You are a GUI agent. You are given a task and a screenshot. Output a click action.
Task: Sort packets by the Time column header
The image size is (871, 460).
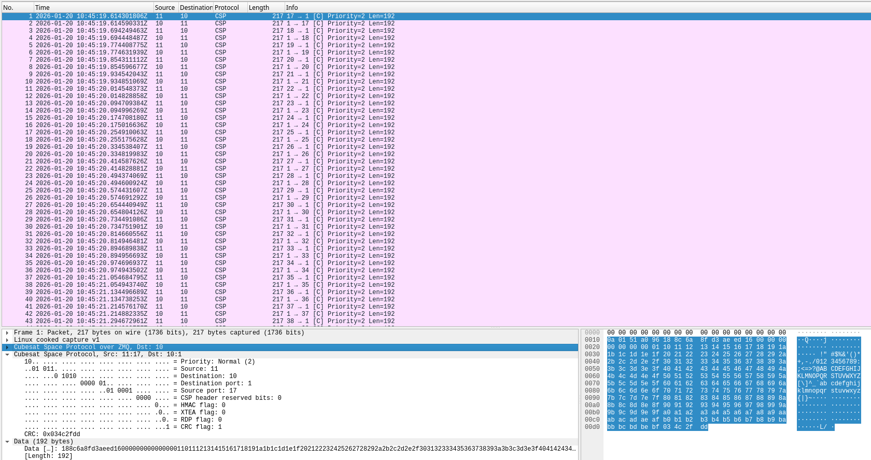[93, 8]
